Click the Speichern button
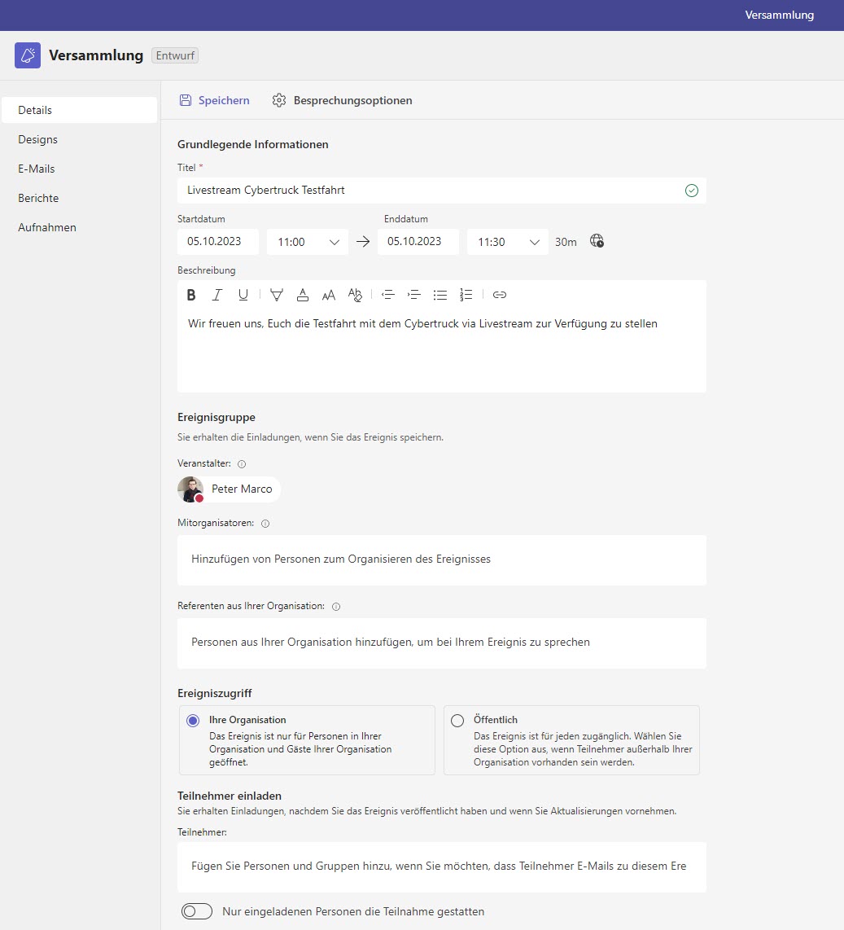This screenshot has width=844, height=930. [215, 100]
